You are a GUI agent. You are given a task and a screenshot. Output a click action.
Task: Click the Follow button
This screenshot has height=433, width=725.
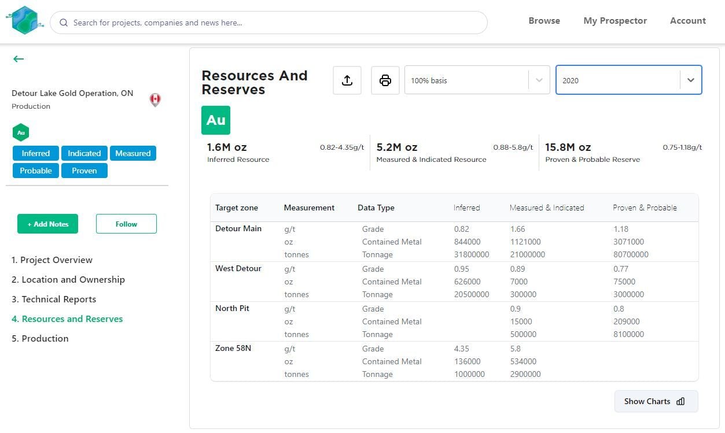126,224
